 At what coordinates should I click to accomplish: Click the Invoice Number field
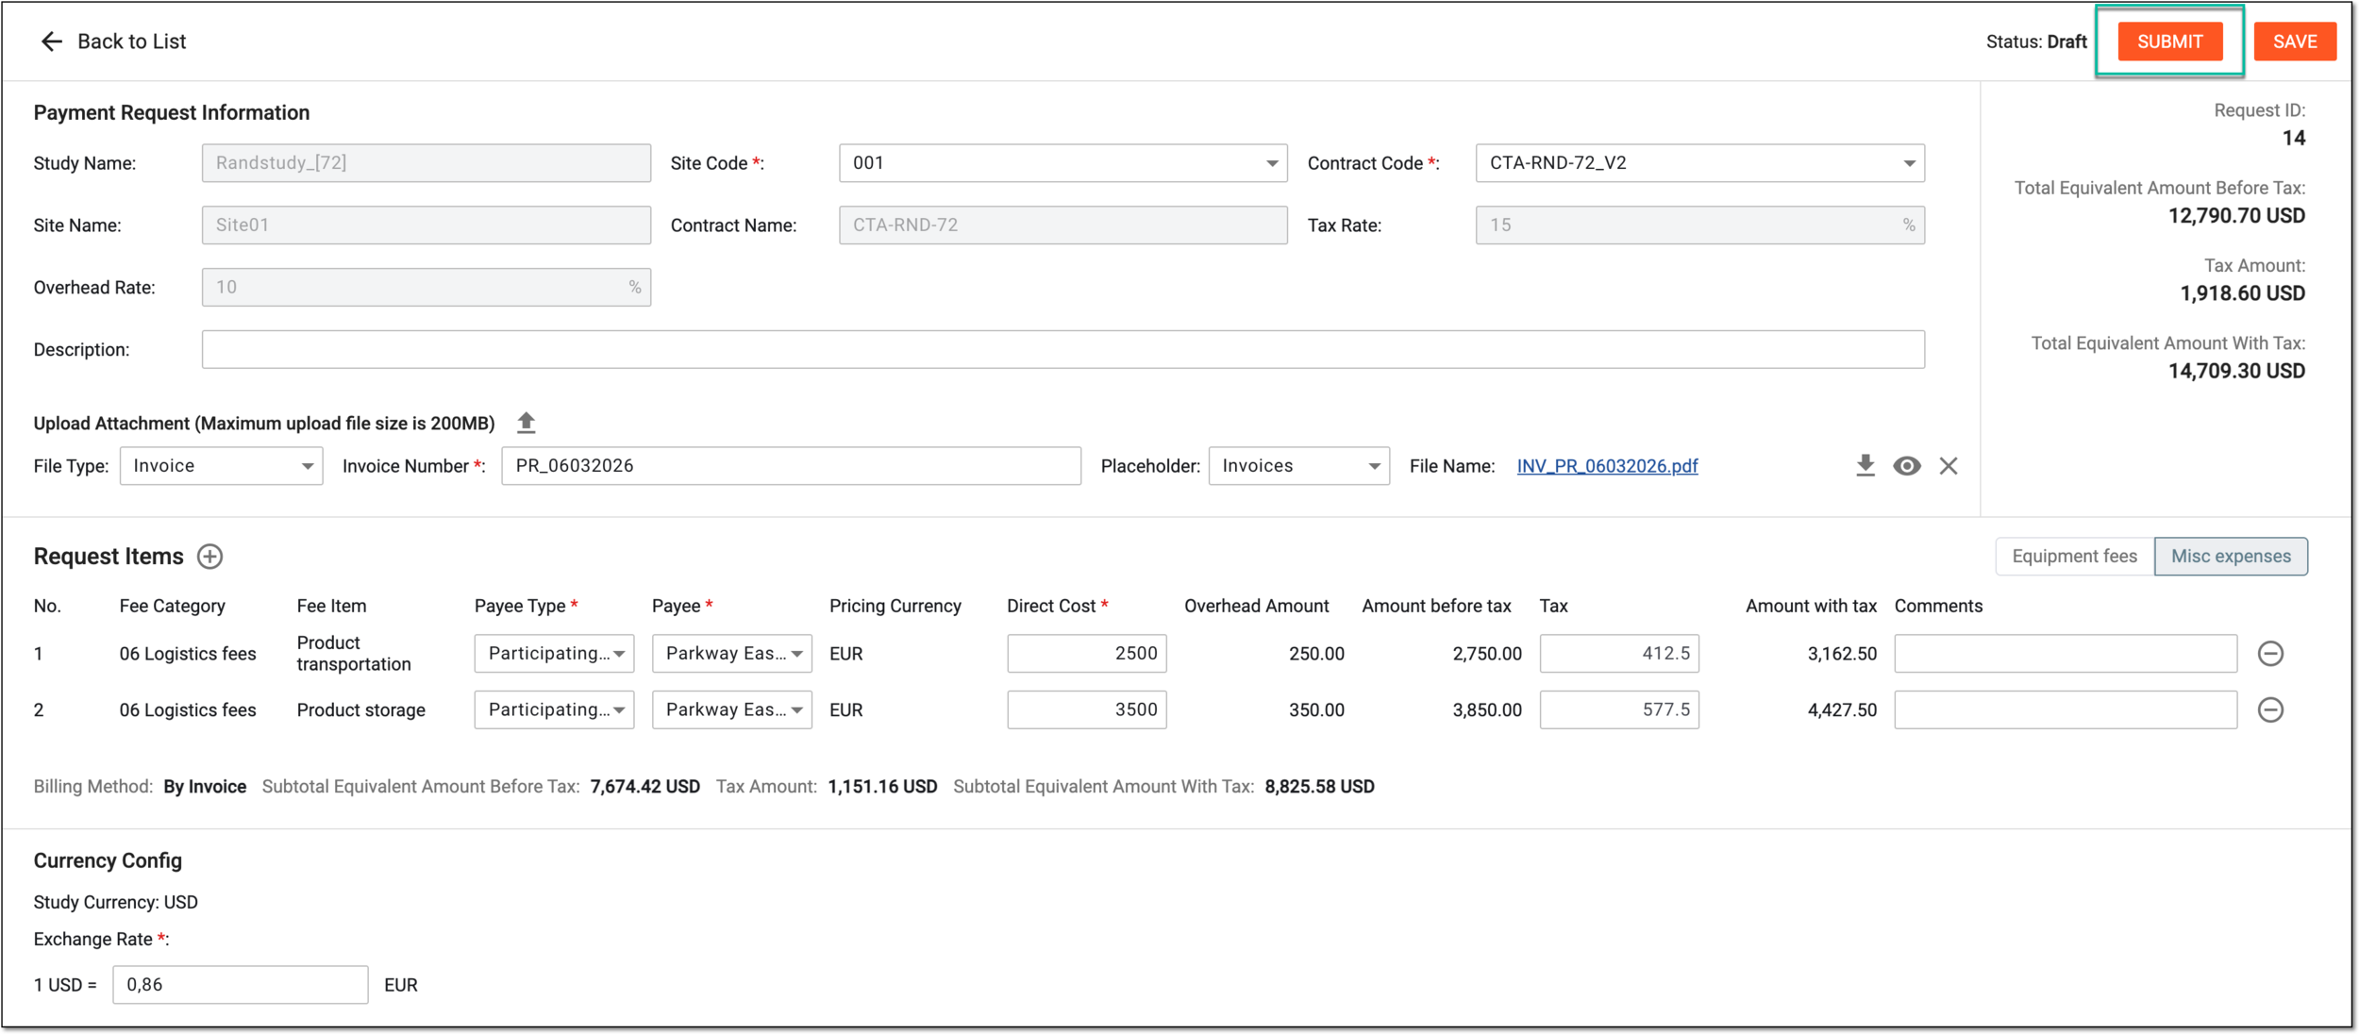coord(792,466)
